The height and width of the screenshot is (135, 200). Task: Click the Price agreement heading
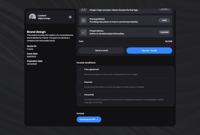(91, 69)
